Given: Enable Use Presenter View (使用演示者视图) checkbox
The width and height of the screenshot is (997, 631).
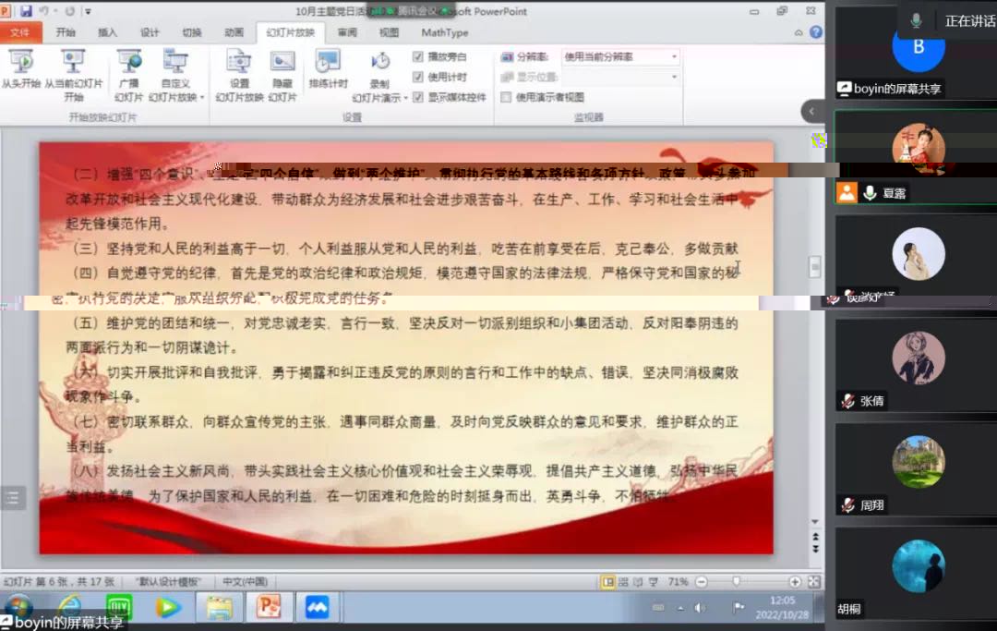Looking at the screenshot, I should (x=506, y=97).
